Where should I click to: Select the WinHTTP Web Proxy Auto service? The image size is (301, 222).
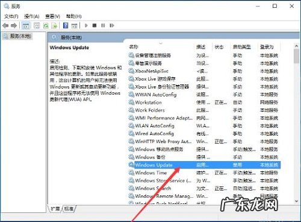click(x=163, y=141)
